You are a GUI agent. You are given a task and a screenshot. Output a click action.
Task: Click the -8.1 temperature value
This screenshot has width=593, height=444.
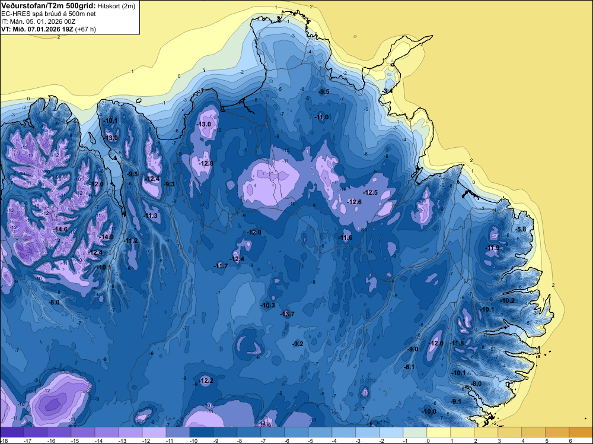409,367
